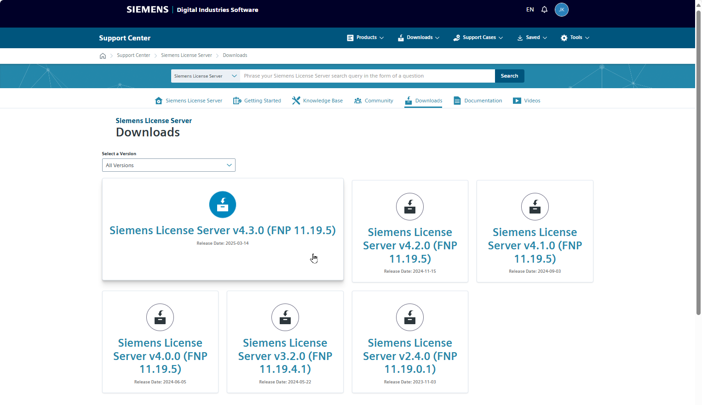
Task: Click the download icon on v3.2.0 card
Action: tap(285, 317)
